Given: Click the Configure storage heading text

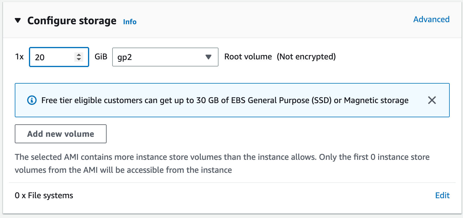Looking at the screenshot, I should tap(72, 21).
